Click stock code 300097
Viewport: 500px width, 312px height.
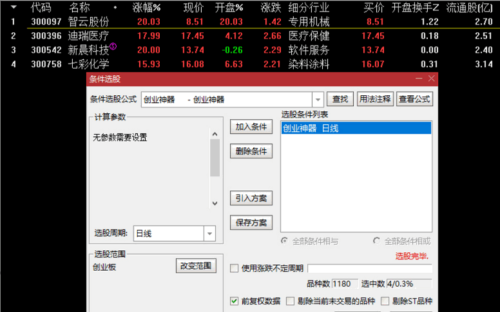pos(46,22)
